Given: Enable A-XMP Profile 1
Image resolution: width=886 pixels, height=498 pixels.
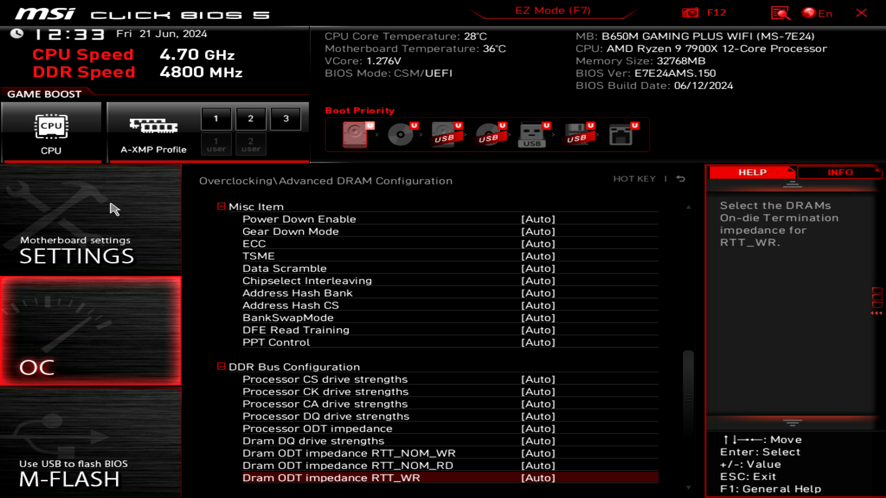Looking at the screenshot, I should pos(216,118).
